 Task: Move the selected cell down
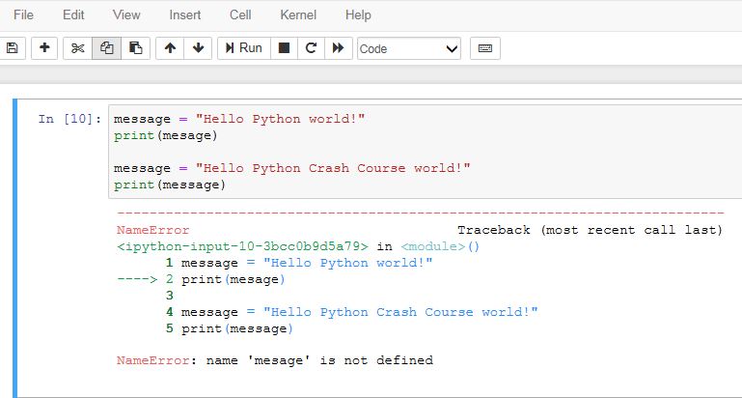[x=198, y=48]
